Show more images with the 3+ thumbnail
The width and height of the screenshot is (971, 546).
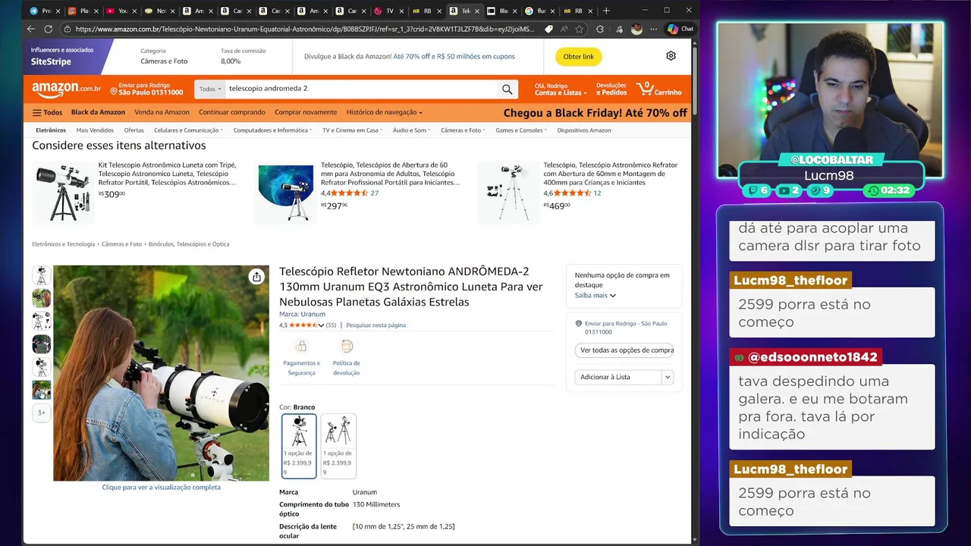42,413
